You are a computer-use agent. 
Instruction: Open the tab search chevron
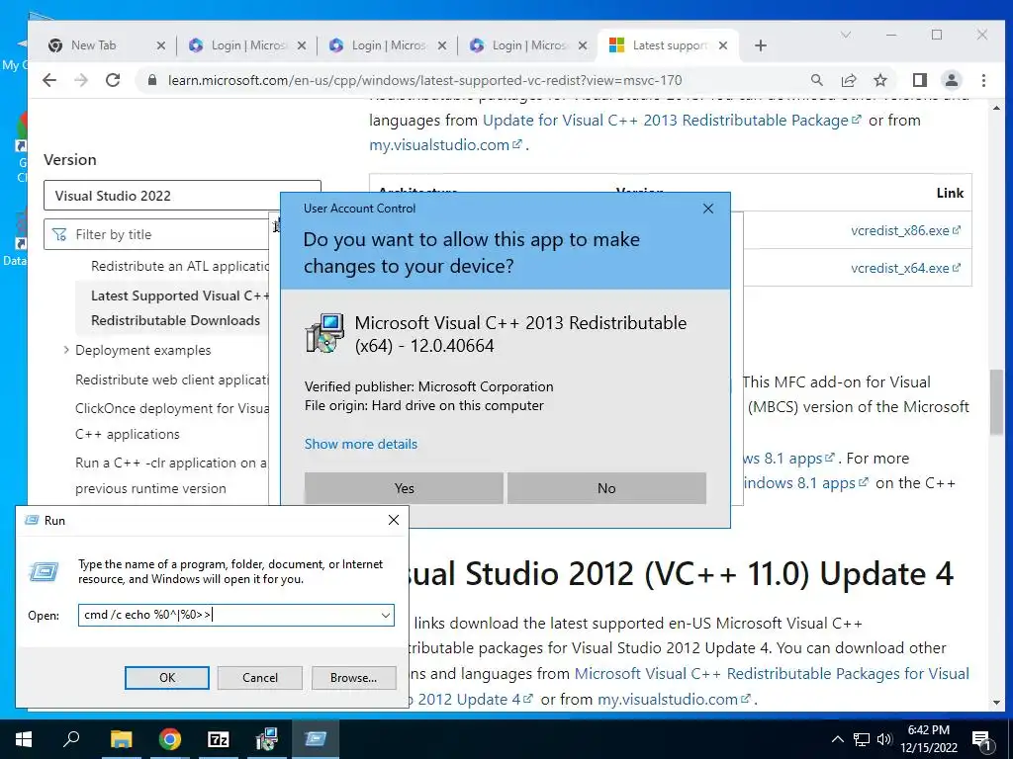coord(845,35)
